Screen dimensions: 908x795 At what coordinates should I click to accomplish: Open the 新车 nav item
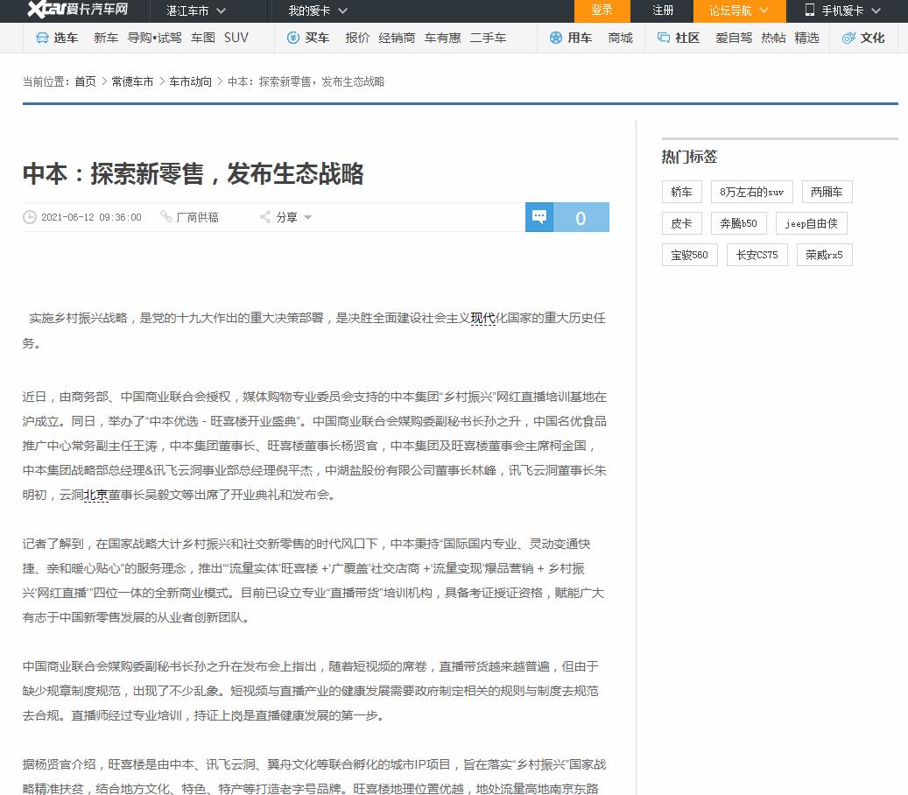(x=105, y=39)
